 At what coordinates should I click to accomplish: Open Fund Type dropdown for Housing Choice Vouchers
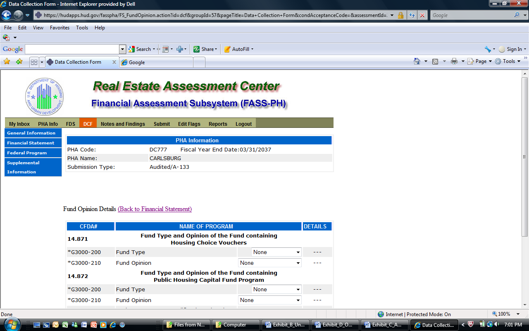[276, 252]
